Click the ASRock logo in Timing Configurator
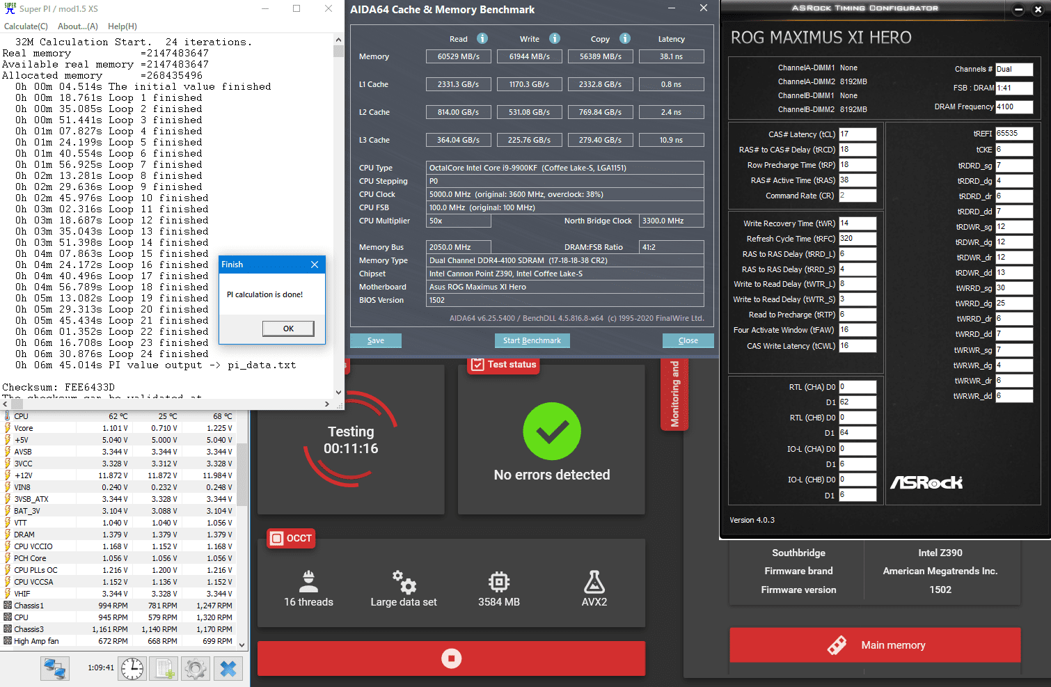Screen dimensions: 1051x687 926,482
